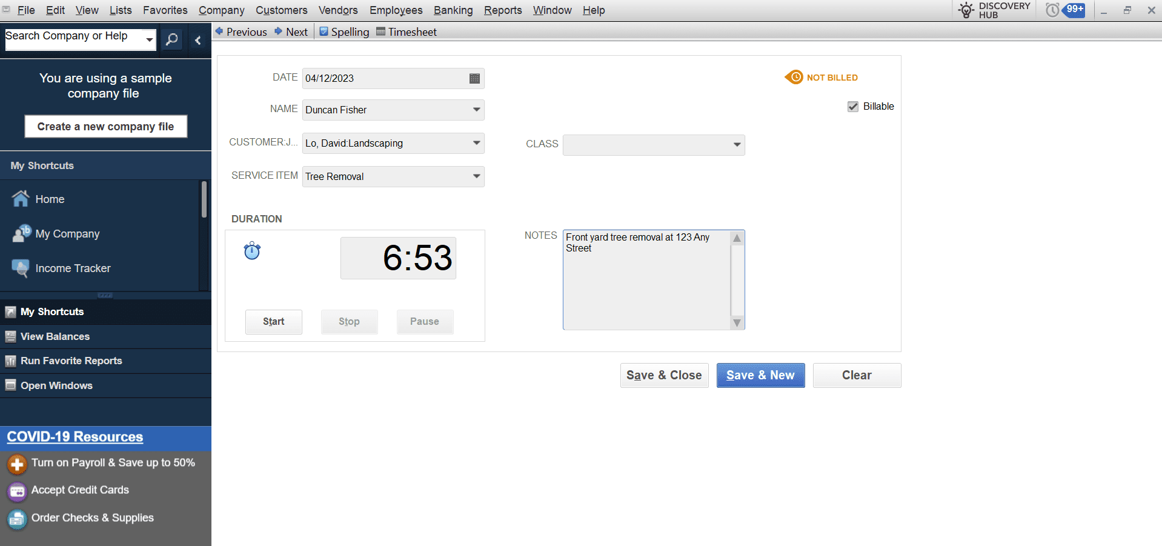Open the Discovery Hub lightbulb
This screenshot has height=546, width=1162.
966,10
